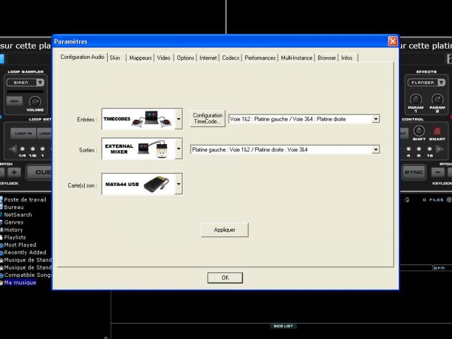Screen dimensions: 452x339
Task: Select the Ma musique folder
Action: 20,282
